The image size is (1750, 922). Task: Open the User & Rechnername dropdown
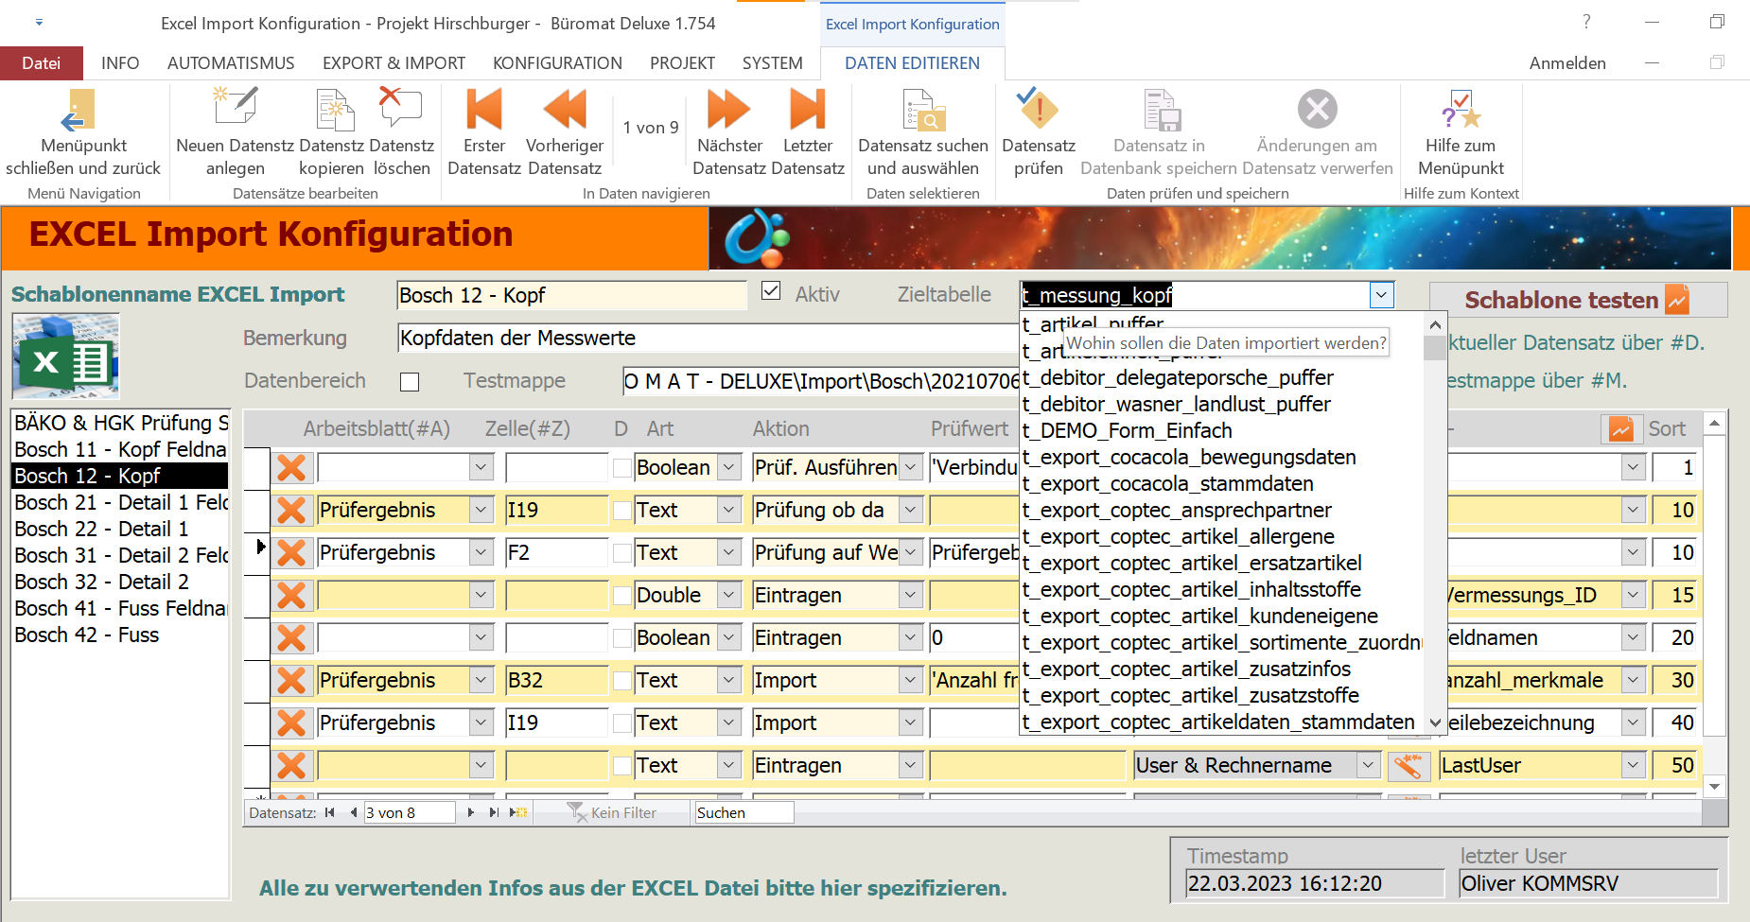pyautogui.click(x=1368, y=765)
